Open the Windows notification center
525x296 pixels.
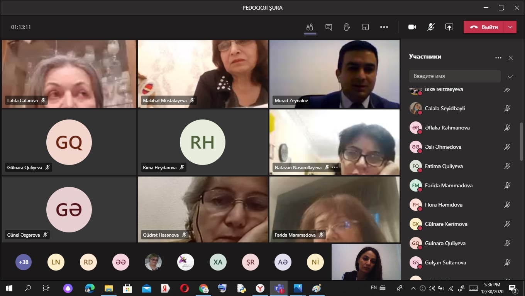point(513,288)
